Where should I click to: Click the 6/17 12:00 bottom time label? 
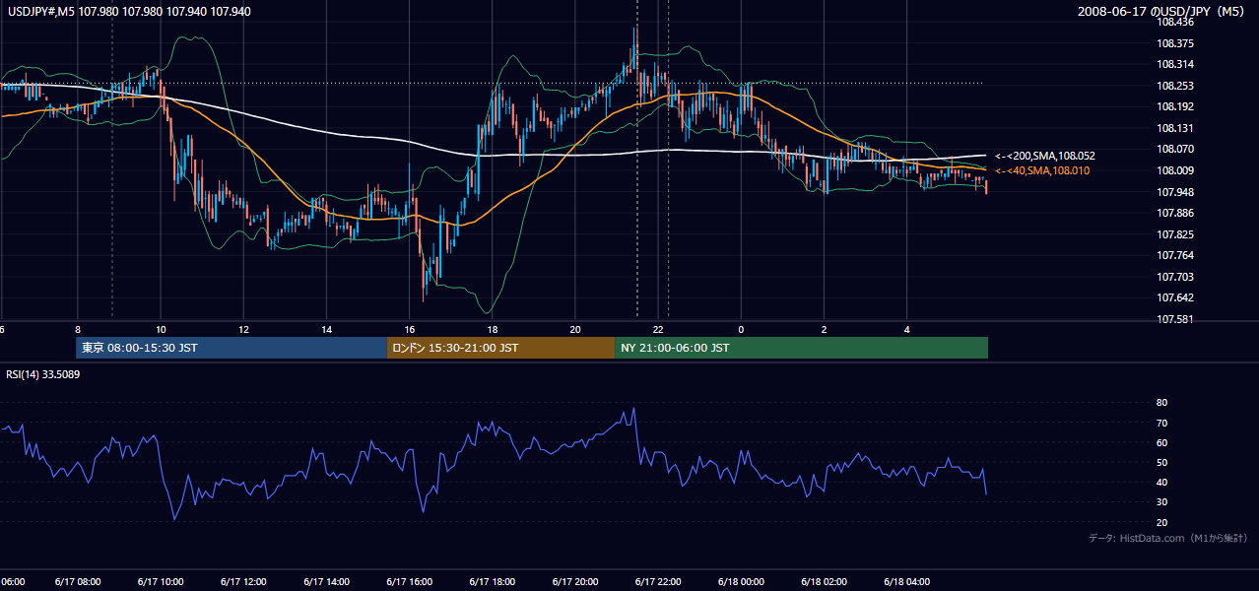point(242,581)
